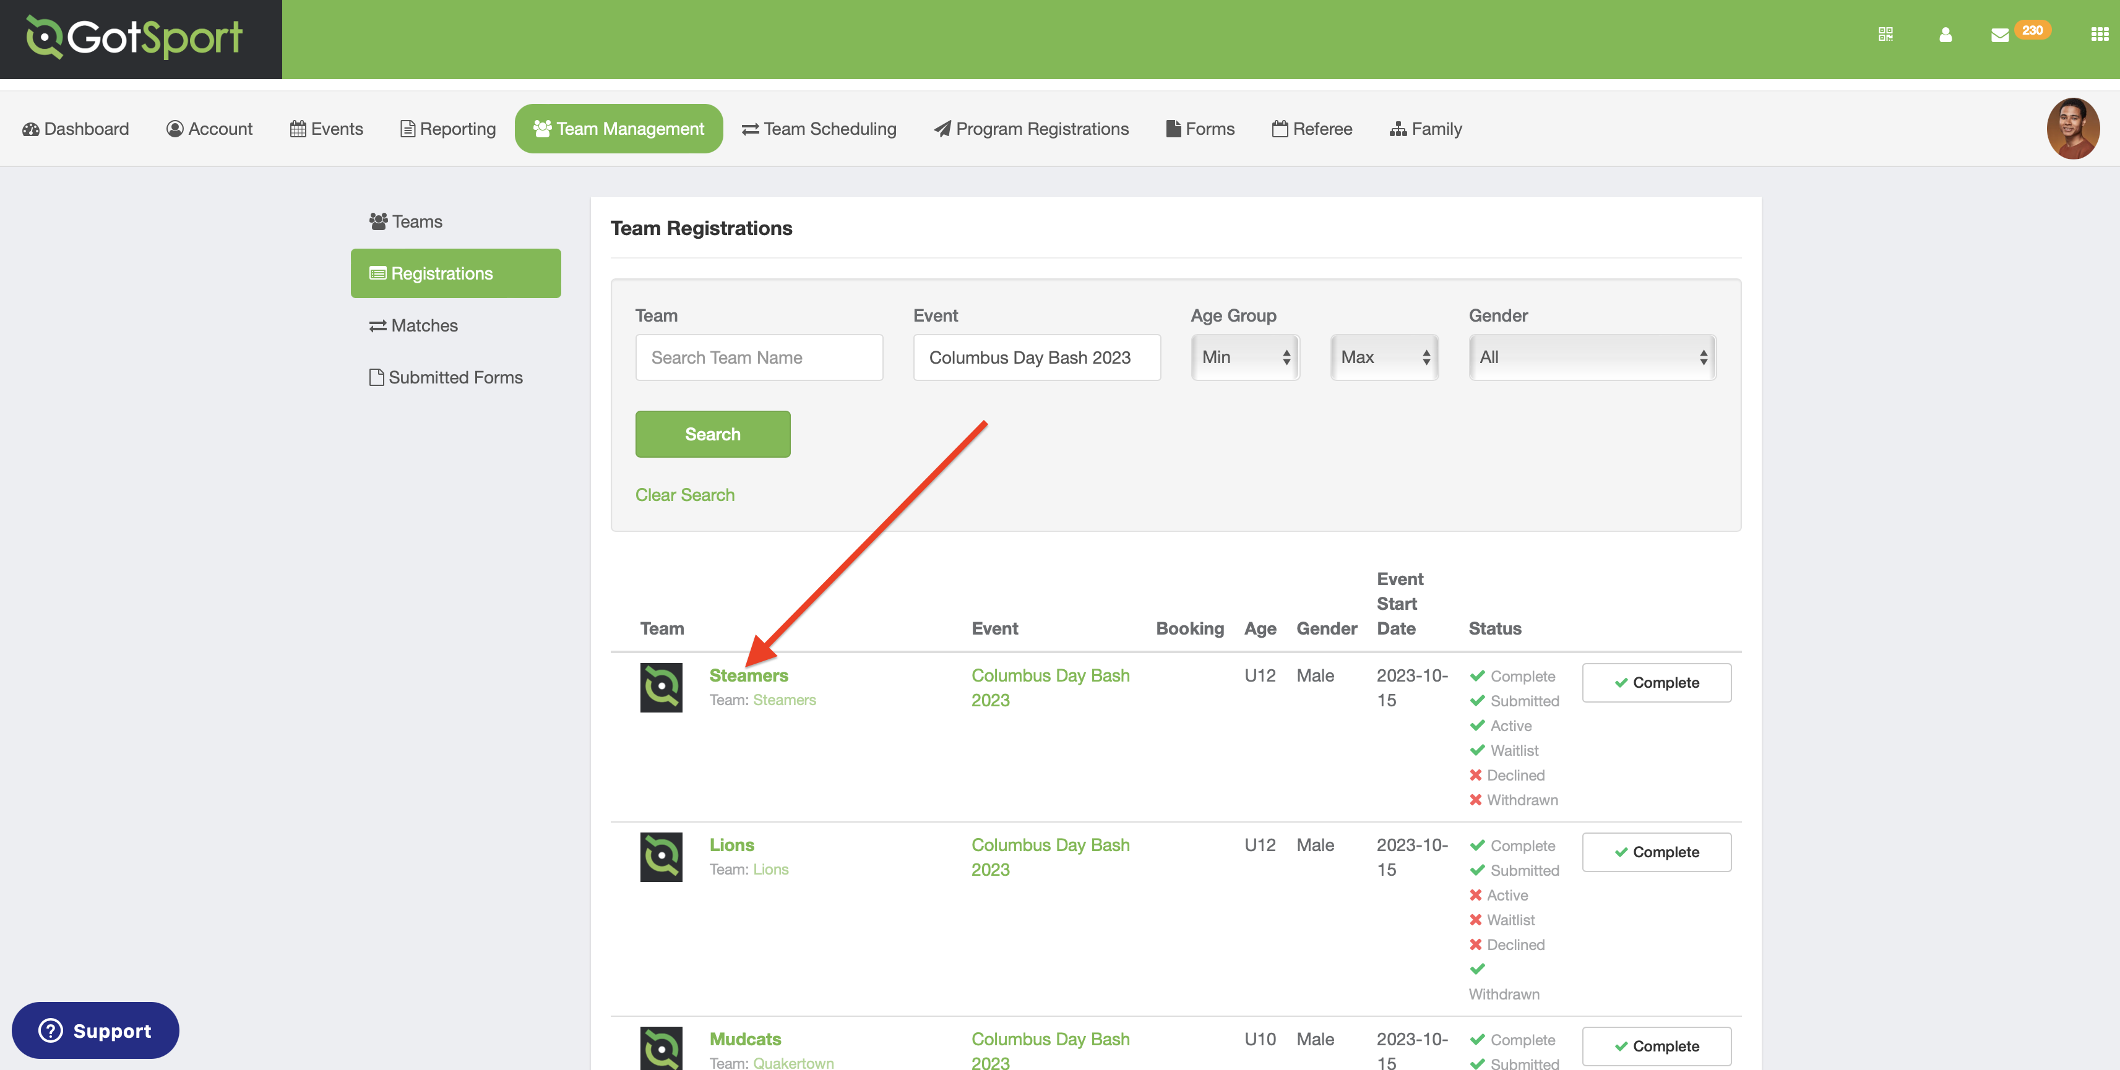Open the Steamers team logo thumbnail
Screen dimensions: 2120x1070
661,688
